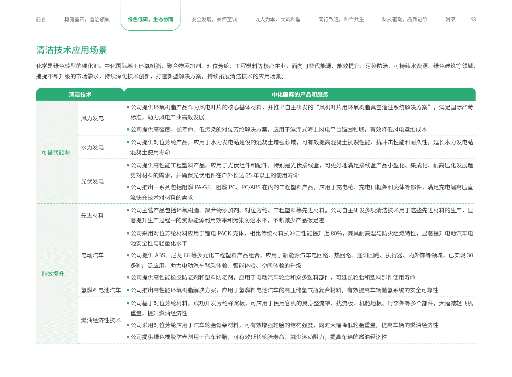The image size is (512, 377).
Task: Select the 燃油经济性技术 row label
Action: (101, 320)
